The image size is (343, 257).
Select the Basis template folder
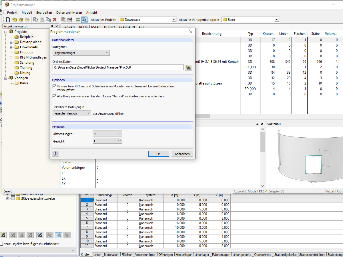24,83
